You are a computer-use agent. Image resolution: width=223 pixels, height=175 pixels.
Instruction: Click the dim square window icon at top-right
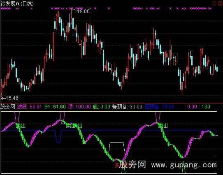220,3
